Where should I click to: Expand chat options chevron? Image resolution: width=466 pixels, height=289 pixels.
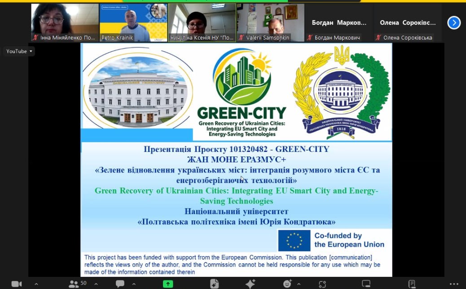click(x=134, y=284)
